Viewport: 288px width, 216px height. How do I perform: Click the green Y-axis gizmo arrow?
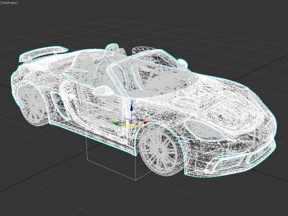pos(115,123)
